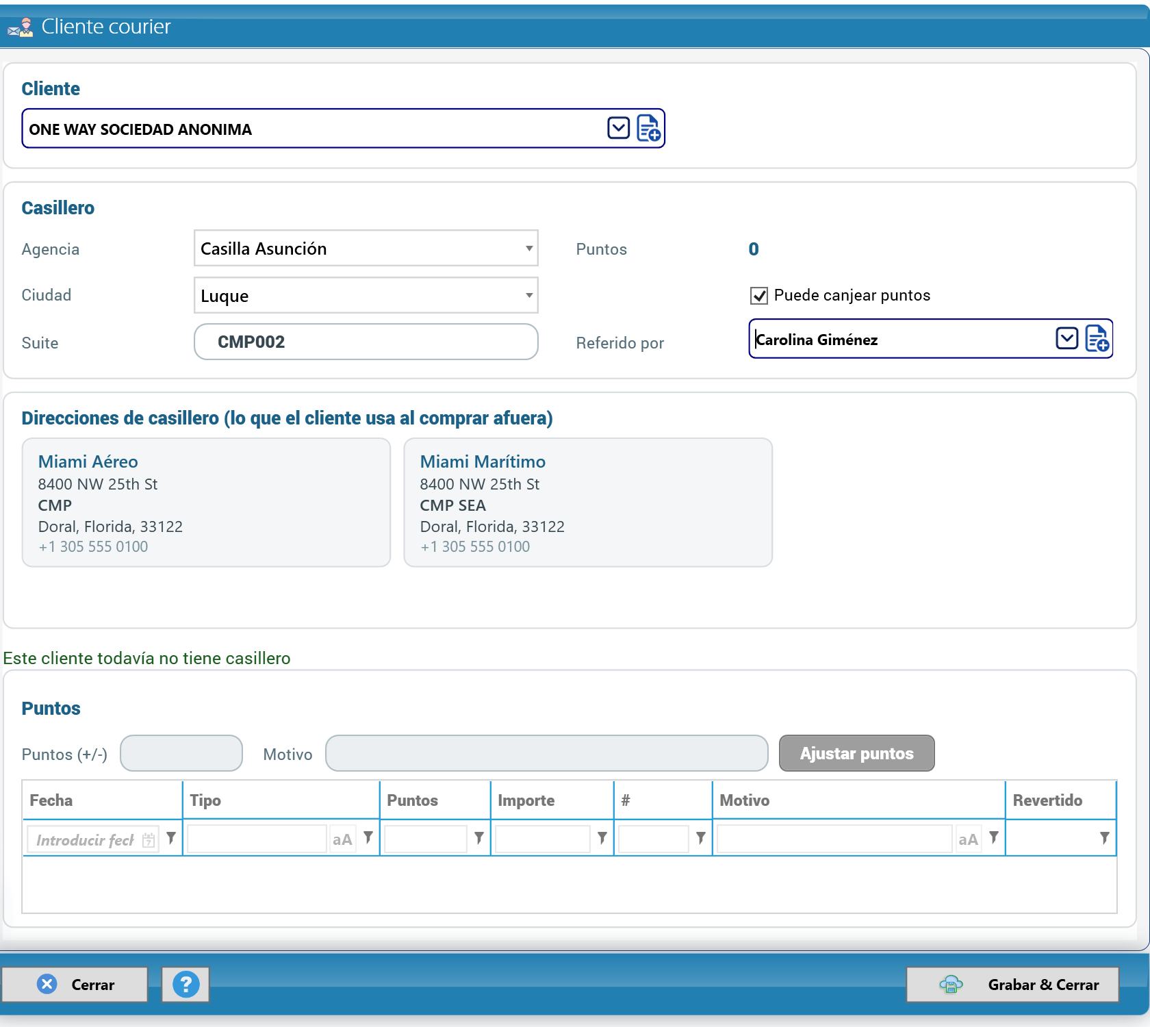Click the Referido por text field Carolina Giménez
This screenshot has width=1150, height=1027.
902,340
